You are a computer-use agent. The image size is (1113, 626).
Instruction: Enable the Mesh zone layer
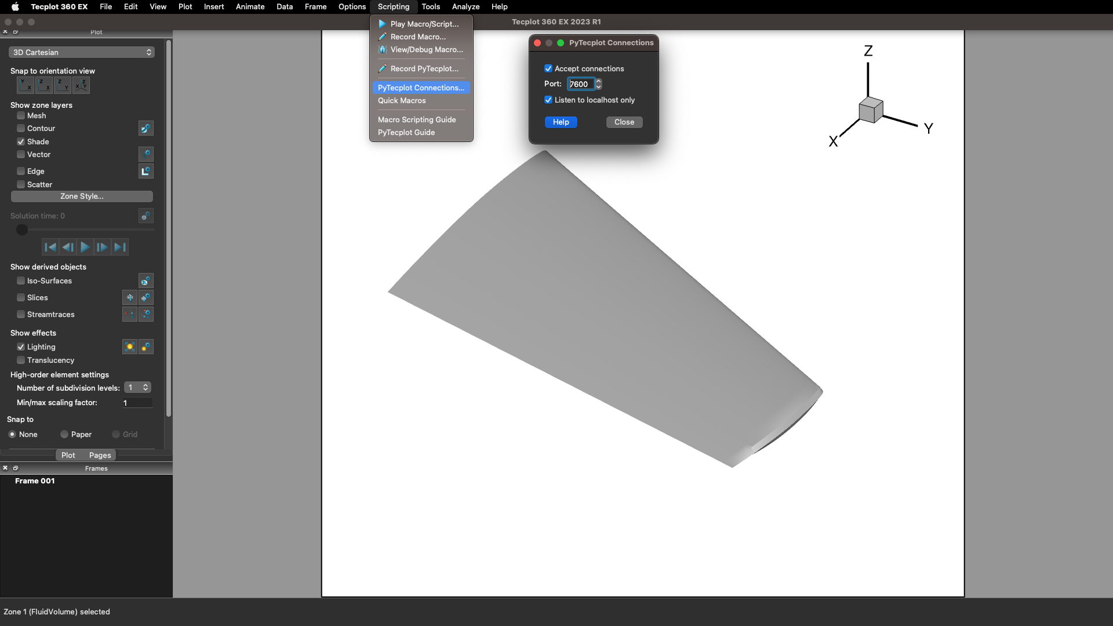[21, 115]
